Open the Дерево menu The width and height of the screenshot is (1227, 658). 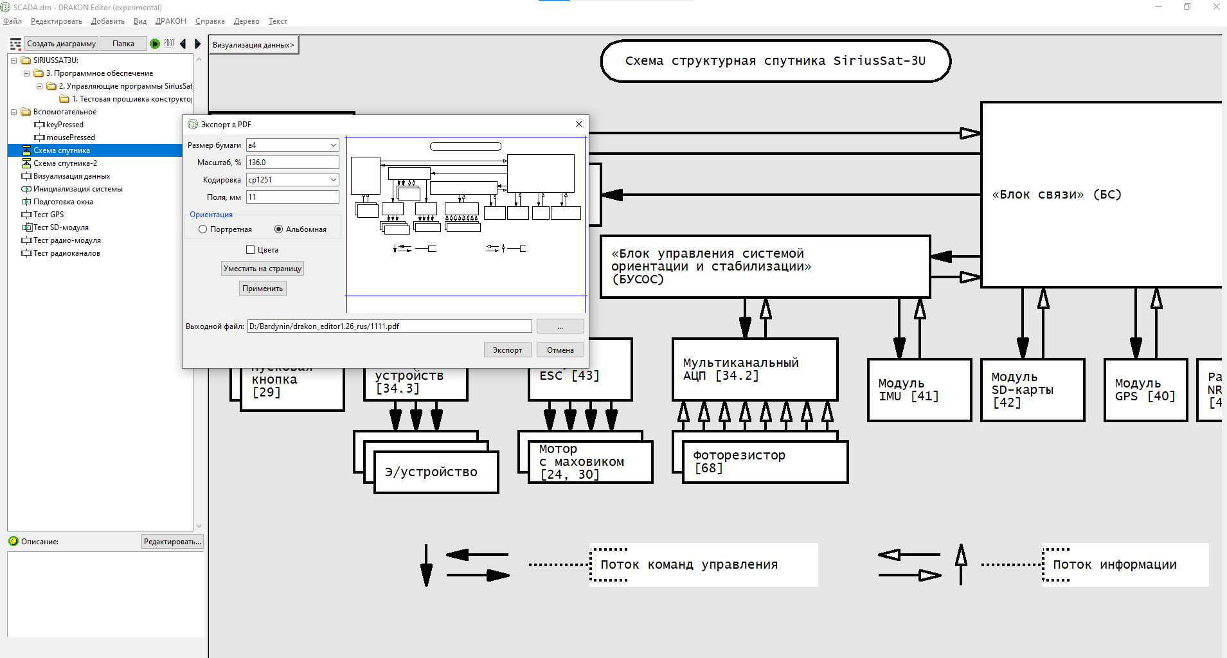246,21
